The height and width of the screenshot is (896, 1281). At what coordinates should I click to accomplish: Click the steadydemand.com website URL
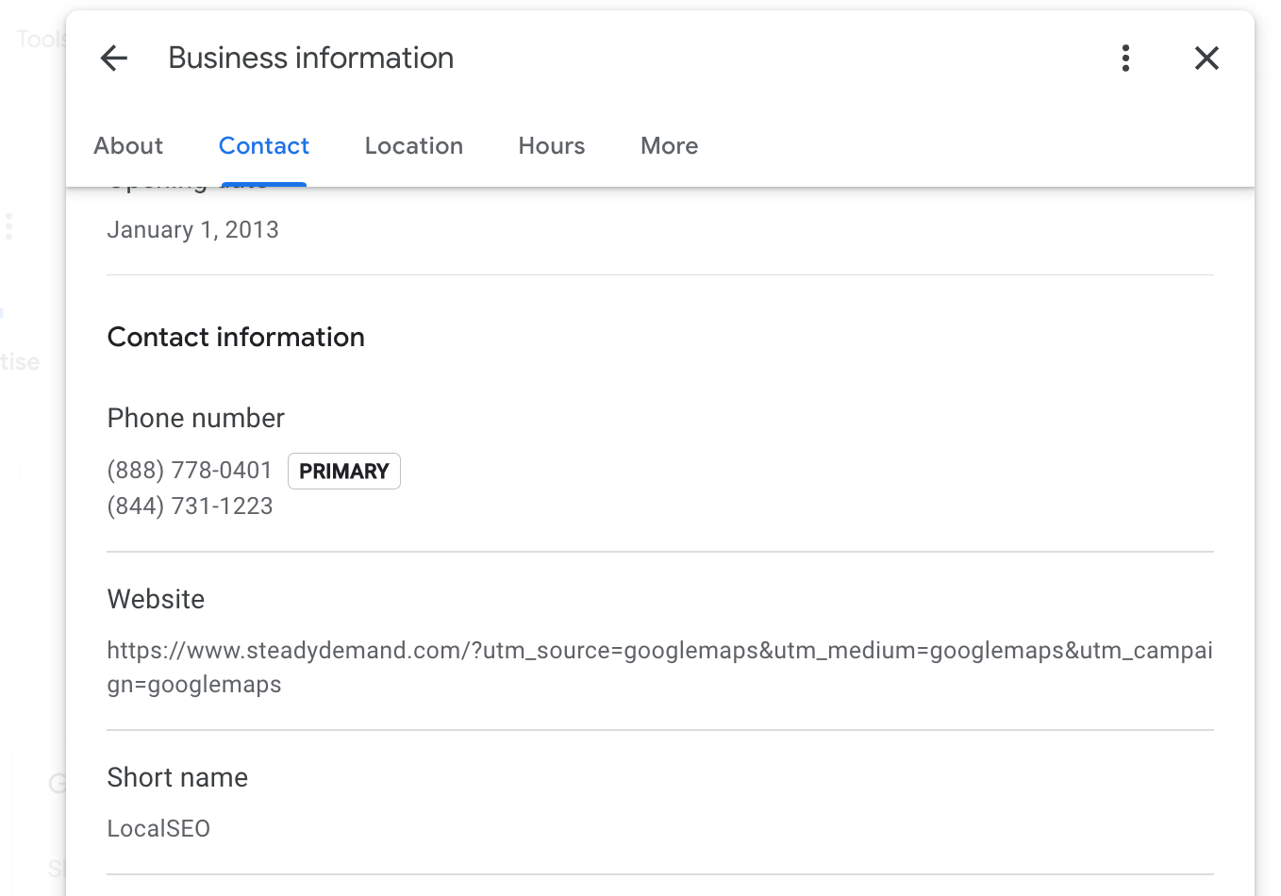pyautogui.click(x=658, y=651)
